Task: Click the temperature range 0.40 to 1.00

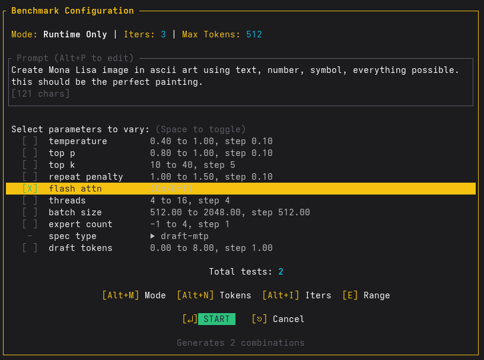Action: (x=211, y=141)
